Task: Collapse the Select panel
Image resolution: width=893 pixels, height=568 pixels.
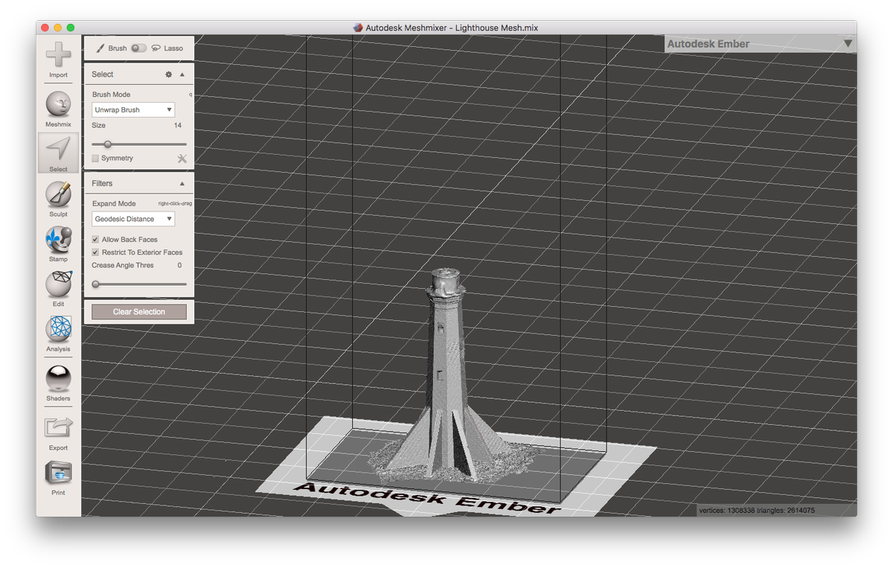Action: [182, 74]
